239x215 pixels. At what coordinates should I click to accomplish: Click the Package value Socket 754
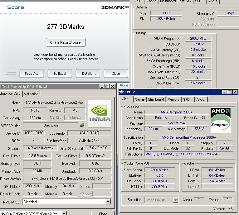coord(176,123)
